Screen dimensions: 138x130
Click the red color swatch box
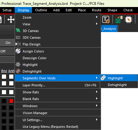[x=11, y=101]
